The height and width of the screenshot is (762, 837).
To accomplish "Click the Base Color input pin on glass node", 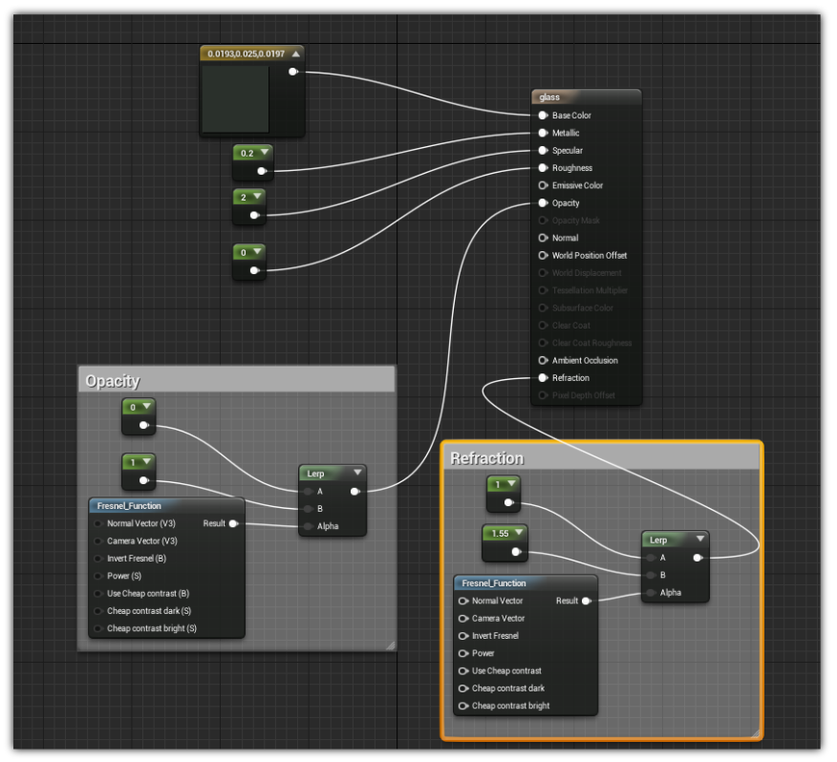I will pyautogui.click(x=541, y=115).
